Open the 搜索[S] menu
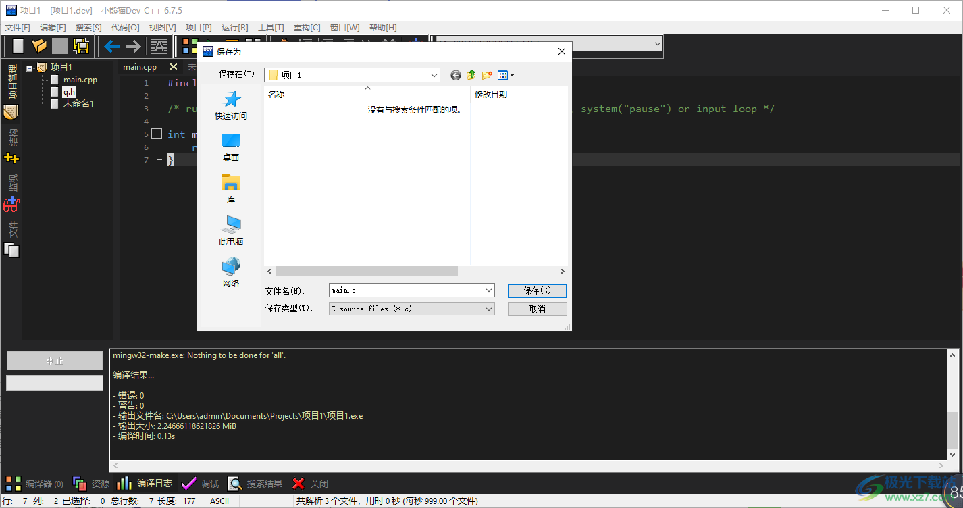Image resolution: width=963 pixels, height=508 pixels. point(88,28)
